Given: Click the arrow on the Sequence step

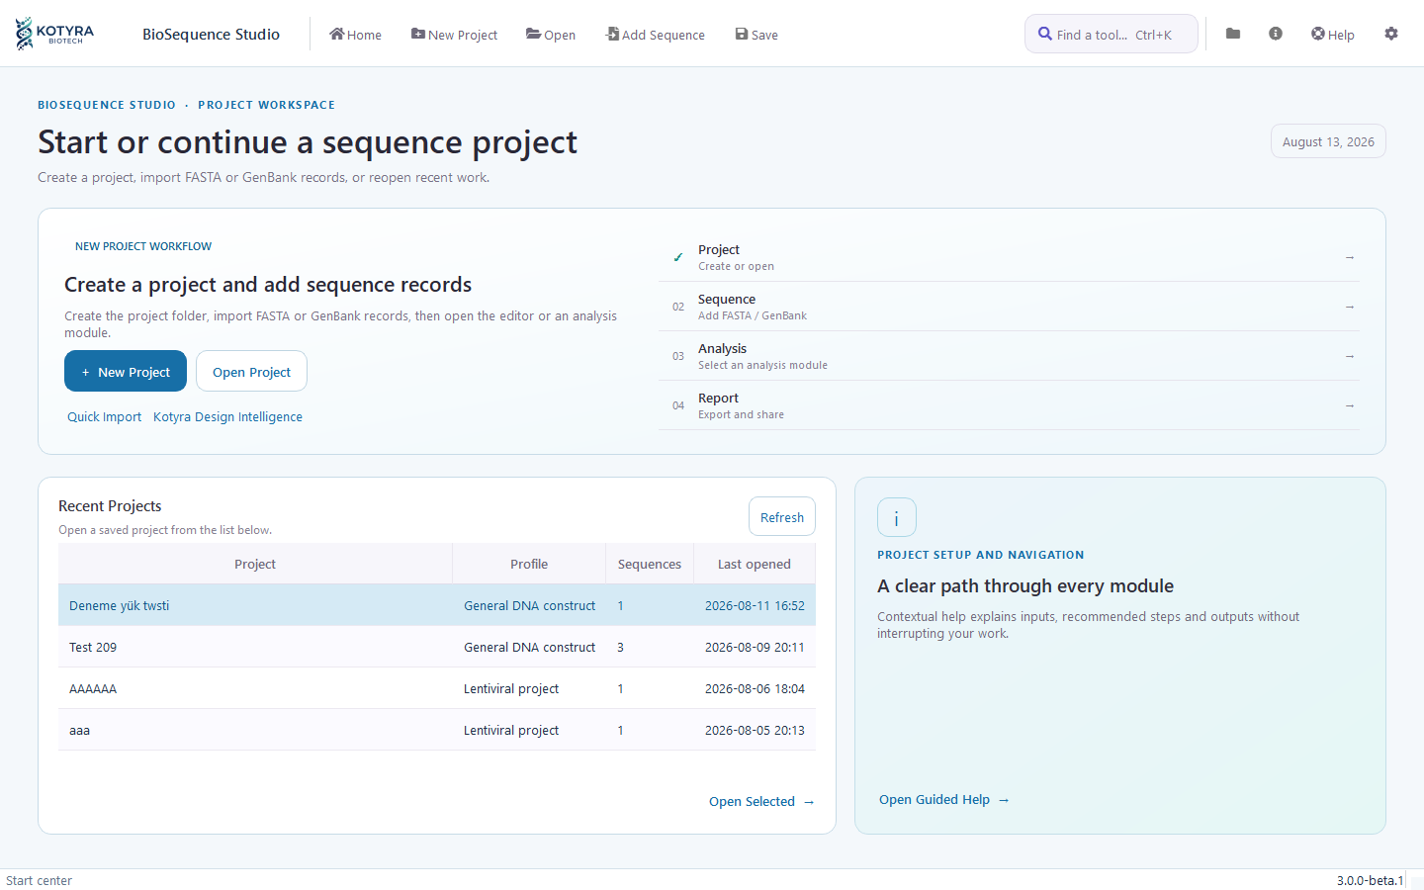Looking at the screenshot, I should point(1350,307).
